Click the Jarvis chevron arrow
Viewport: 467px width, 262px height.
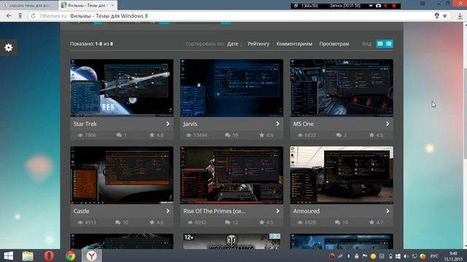[x=277, y=124]
